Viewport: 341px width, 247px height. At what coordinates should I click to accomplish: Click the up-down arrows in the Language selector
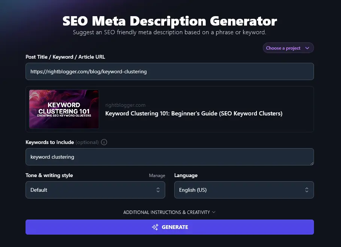point(307,190)
